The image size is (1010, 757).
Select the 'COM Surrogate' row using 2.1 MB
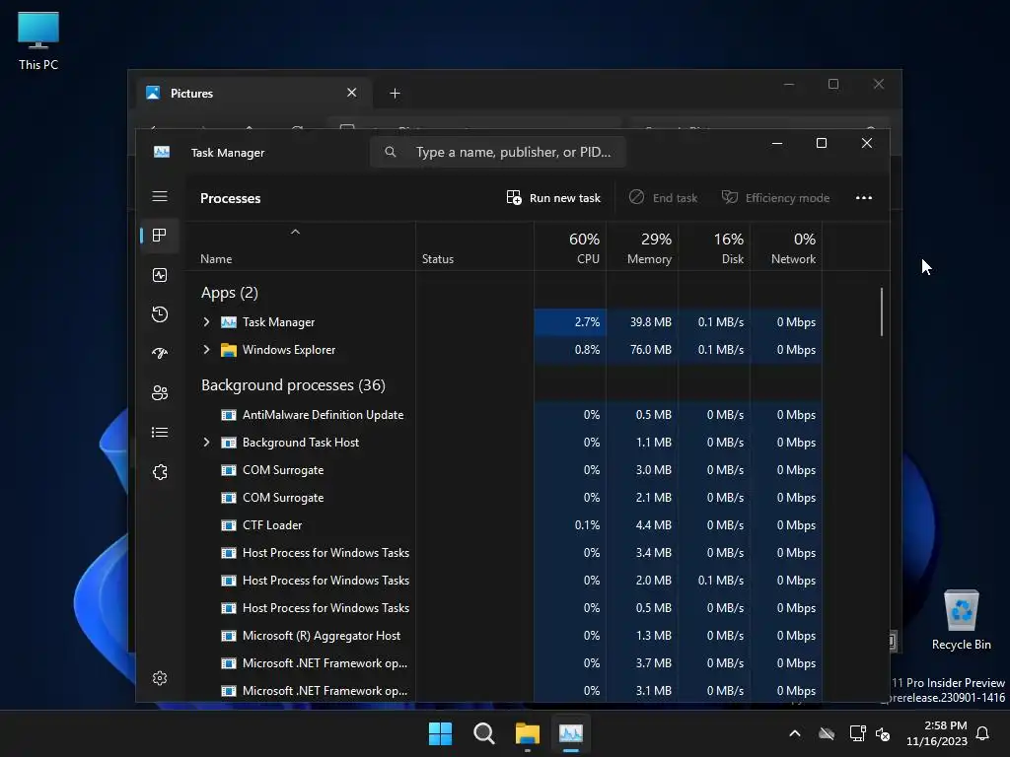[x=504, y=498]
